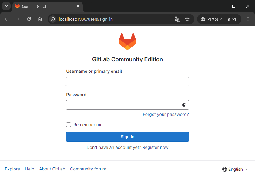Click the GitLab fox logo
This screenshot has height=178, width=255.
127,42
